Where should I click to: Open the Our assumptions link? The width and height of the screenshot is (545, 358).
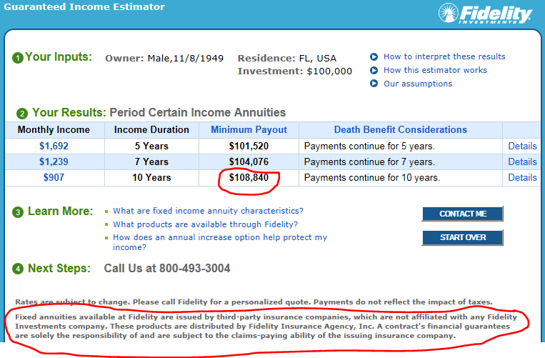click(418, 84)
